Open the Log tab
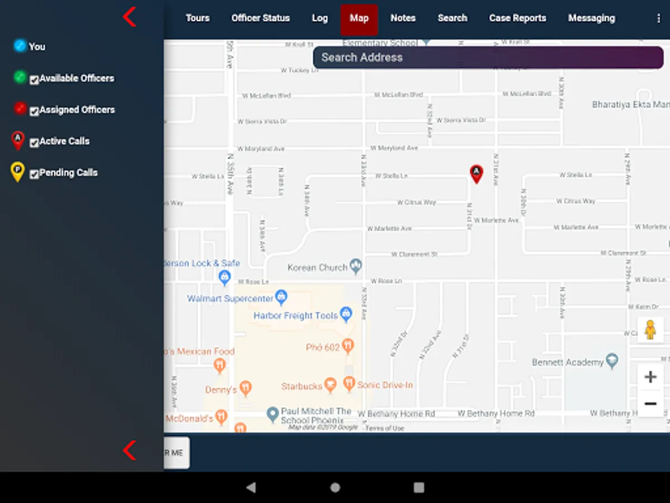Image resolution: width=670 pixels, height=503 pixels. point(320,18)
